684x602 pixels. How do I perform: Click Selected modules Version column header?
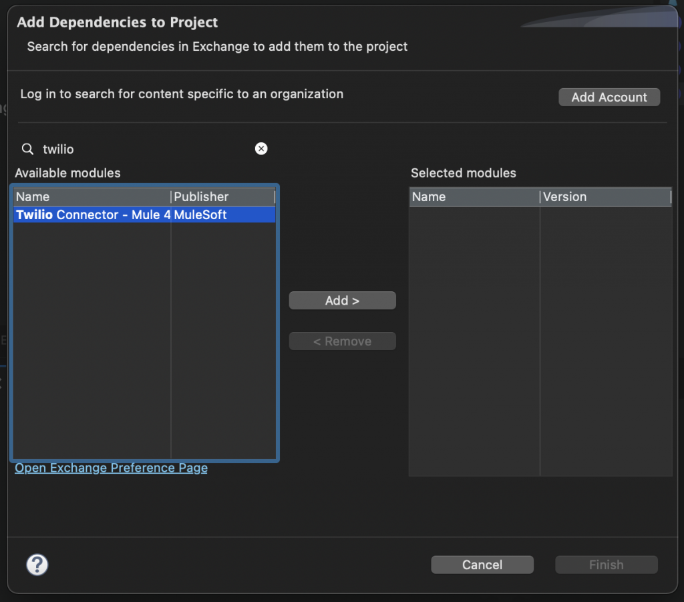tap(606, 196)
